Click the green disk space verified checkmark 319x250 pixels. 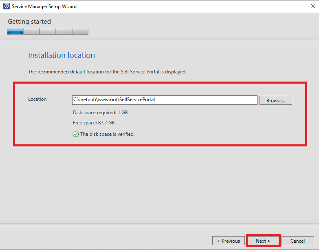(x=76, y=134)
